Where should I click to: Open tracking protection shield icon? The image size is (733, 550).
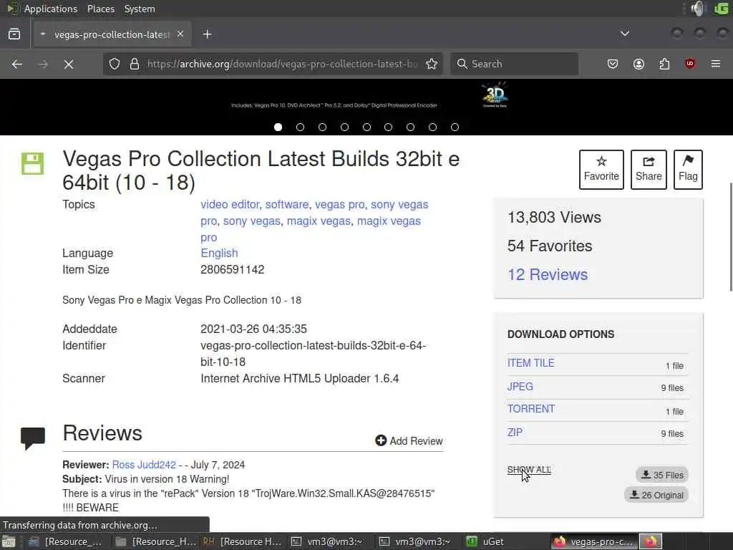pos(115,64)
